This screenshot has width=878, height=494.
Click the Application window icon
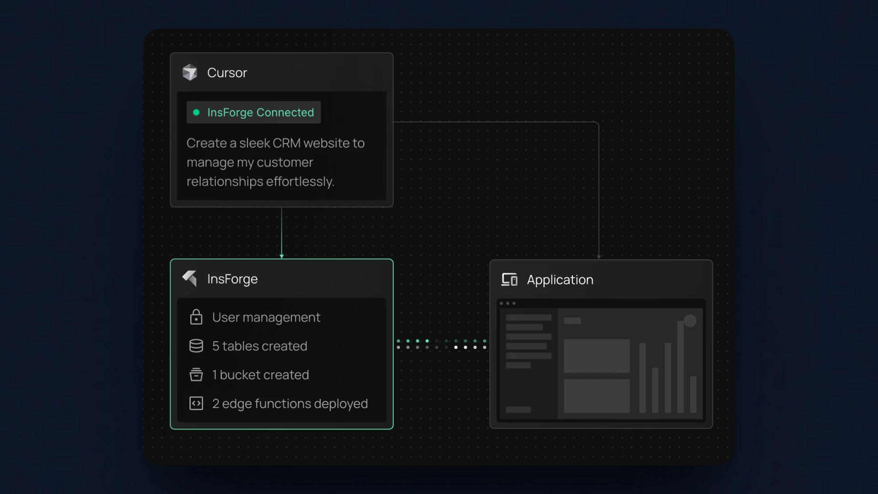tap(509, 279)
